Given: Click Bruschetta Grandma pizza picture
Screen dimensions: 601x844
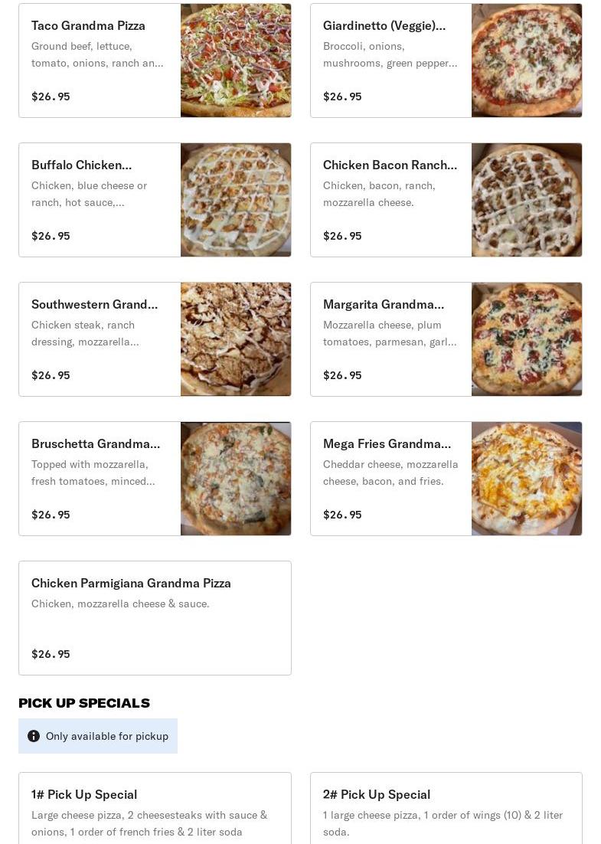Looking at the screenshot, I should click(x=236, y=479).
